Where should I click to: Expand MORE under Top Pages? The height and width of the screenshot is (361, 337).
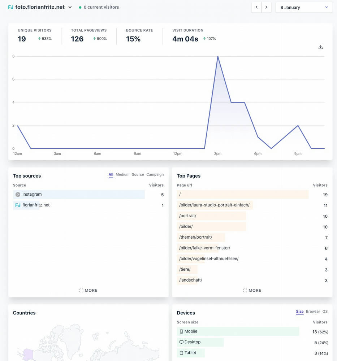click(252, 290)
